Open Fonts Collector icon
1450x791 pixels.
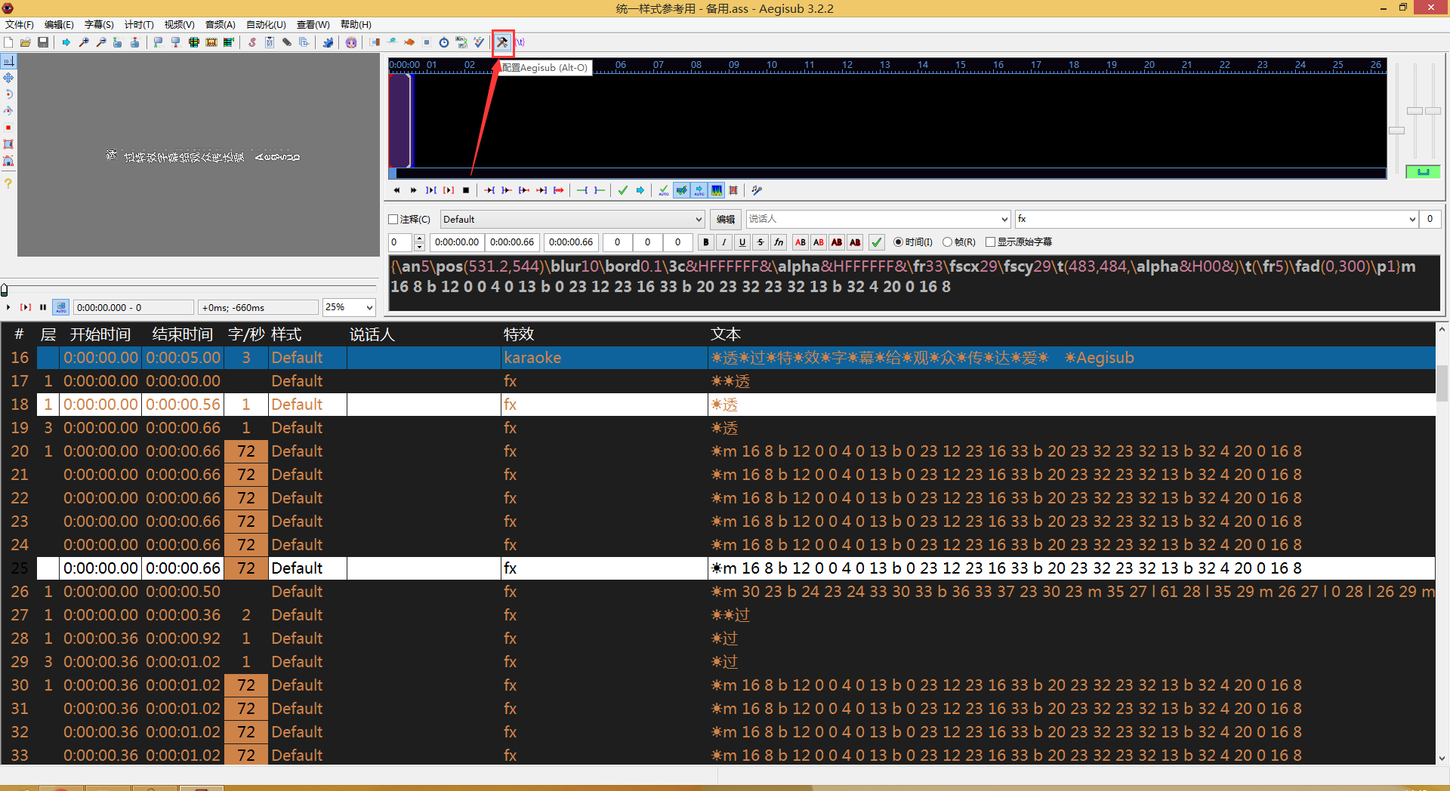pos(304,42)
